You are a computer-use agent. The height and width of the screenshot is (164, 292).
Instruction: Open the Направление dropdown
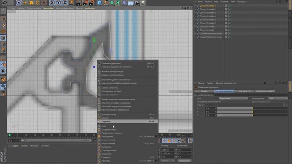point(278,98)
